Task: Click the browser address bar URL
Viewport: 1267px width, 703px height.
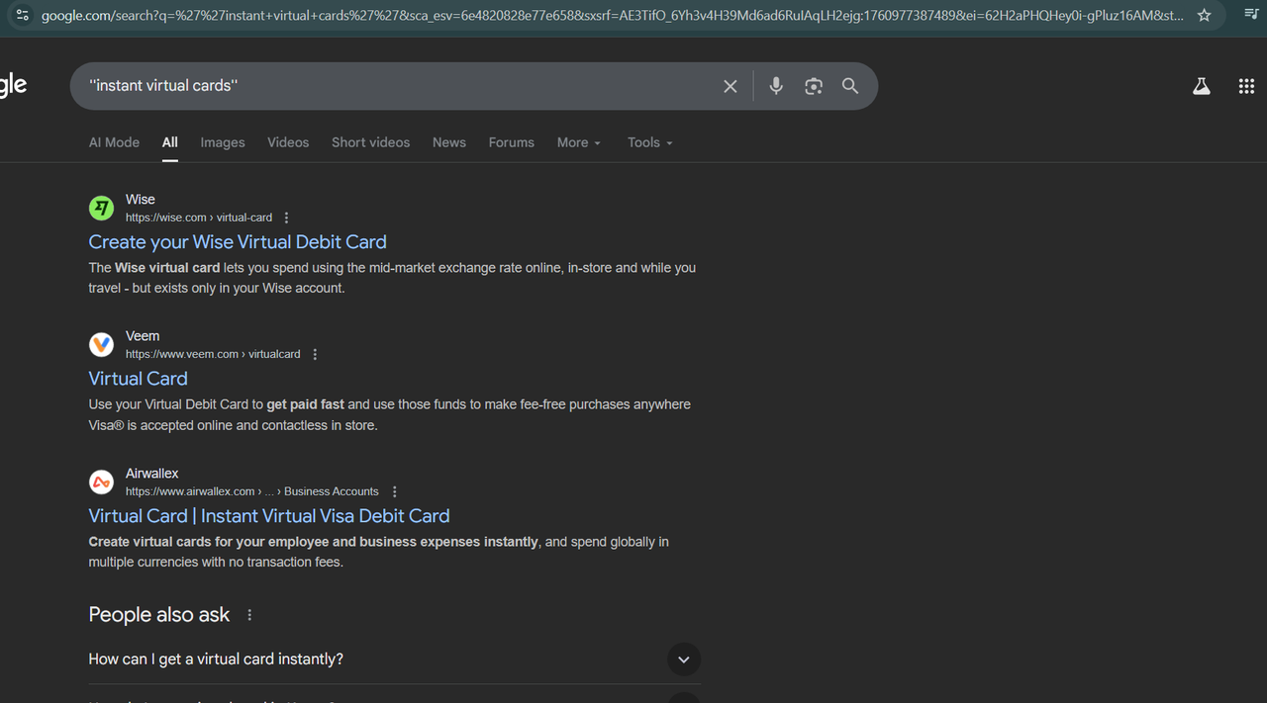Action: 612,15
